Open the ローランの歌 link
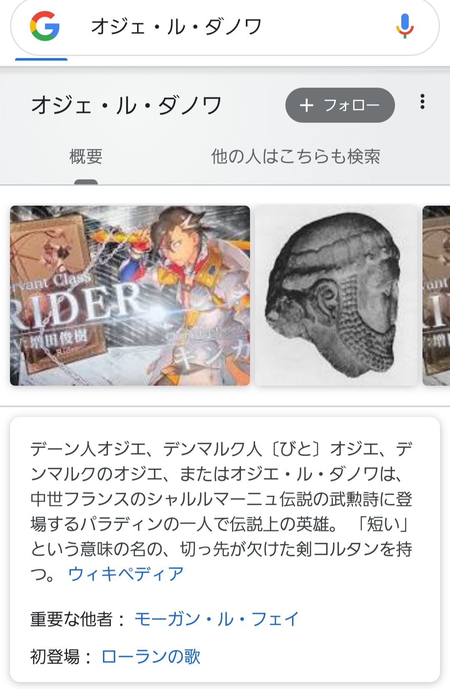 coord(151,656)
